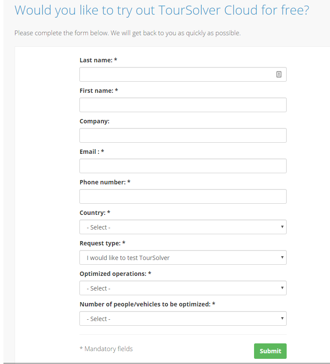Select the First name input box
Screen dimensions: 330x364
183,105
